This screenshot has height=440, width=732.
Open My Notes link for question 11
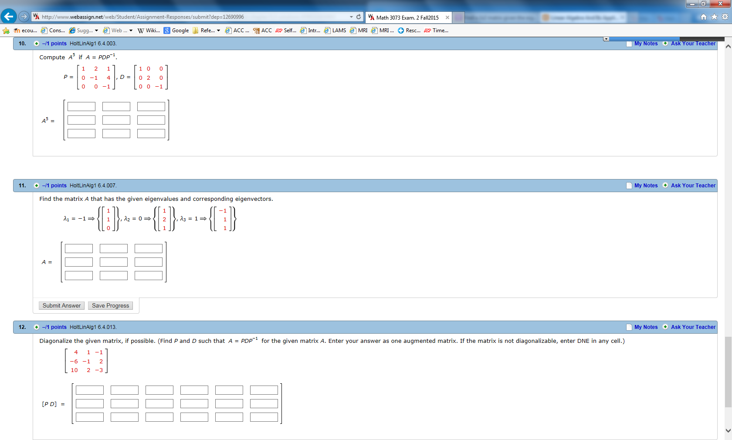[x=646, y=186]
